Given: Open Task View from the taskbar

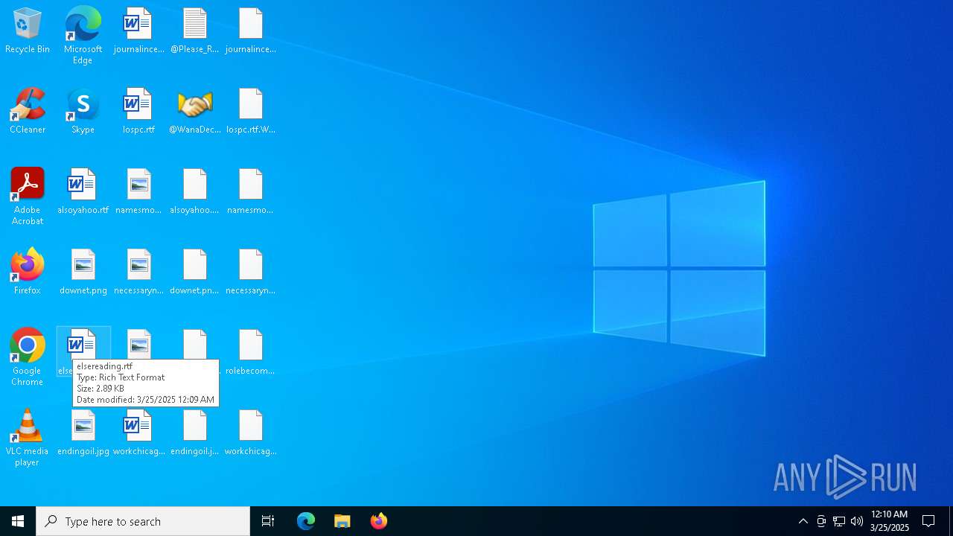Looking at the screenshot, I should point(268,521).
